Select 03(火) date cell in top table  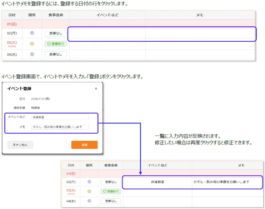point(12,44)
